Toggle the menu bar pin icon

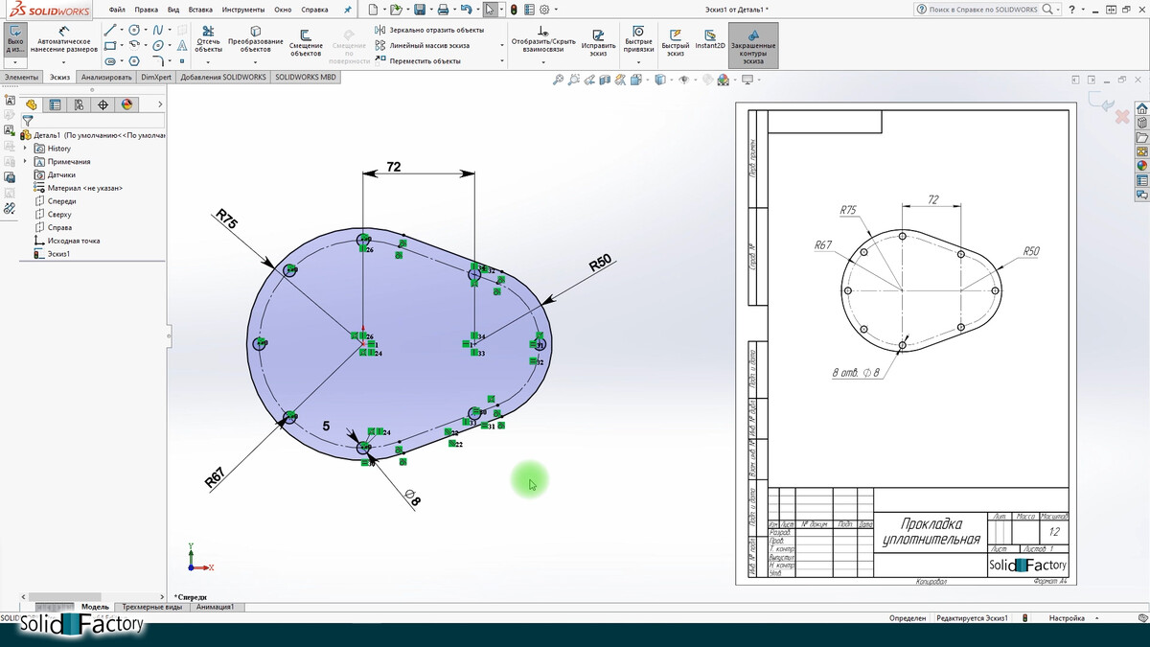coord(347,10)
